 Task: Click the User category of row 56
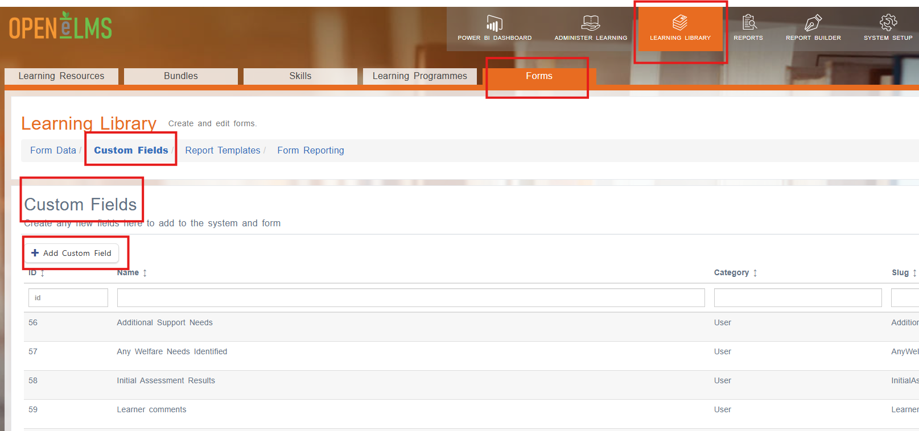click(x=723, y=322)
